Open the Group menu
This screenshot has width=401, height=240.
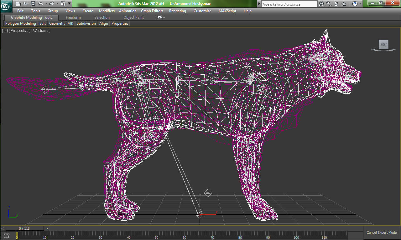point(53,11)
